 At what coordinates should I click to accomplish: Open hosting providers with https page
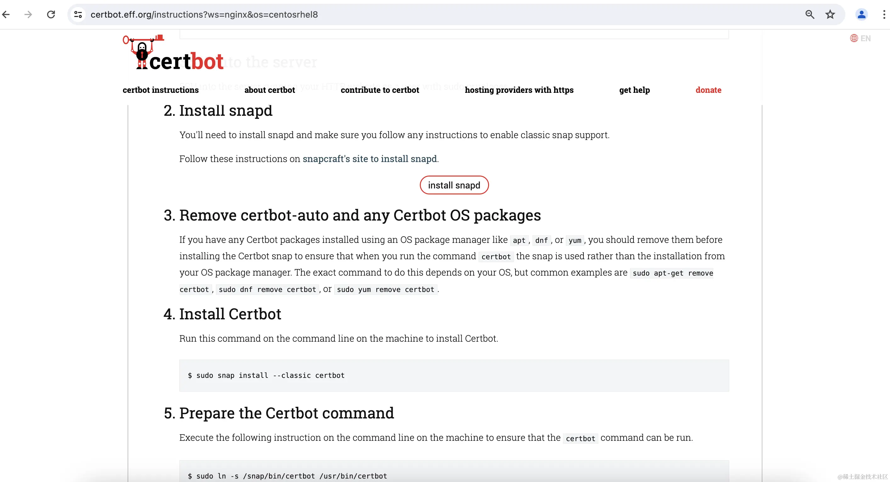[519, 90]
